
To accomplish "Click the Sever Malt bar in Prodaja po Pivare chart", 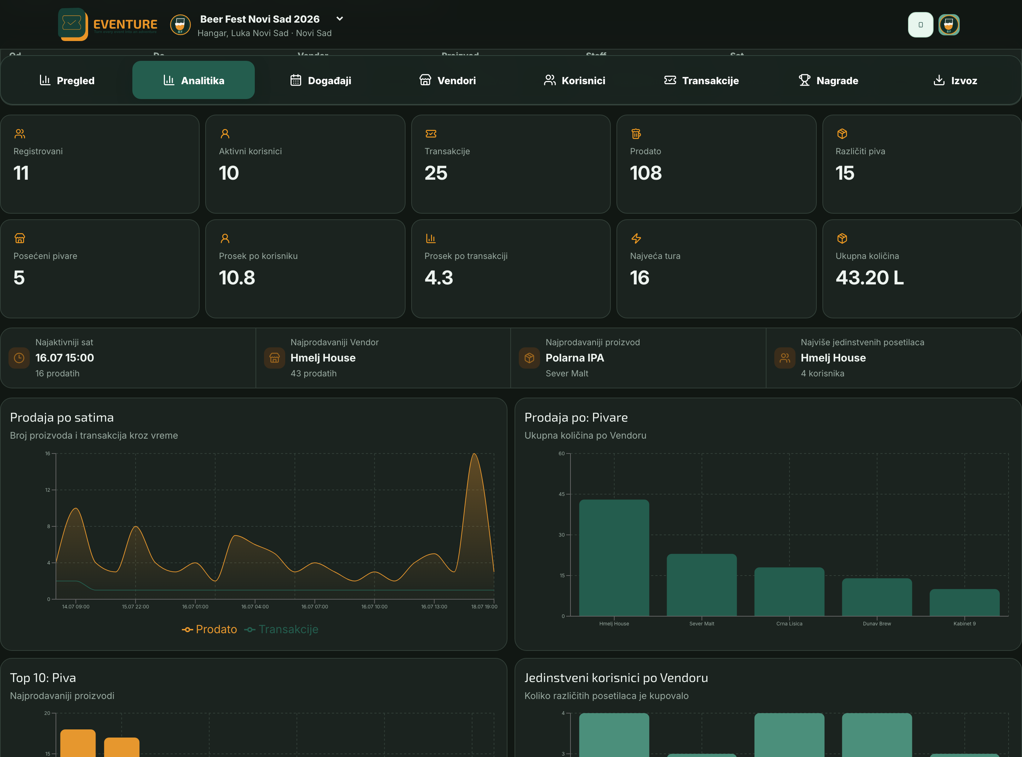I will point(702,585).
